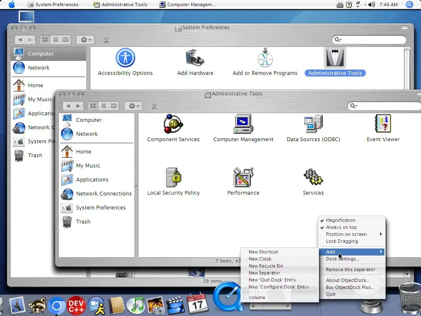This screenshot has height=316, width=421.
Task: Select Administrative Tools tuxedo icon
Action: [335, 58]
